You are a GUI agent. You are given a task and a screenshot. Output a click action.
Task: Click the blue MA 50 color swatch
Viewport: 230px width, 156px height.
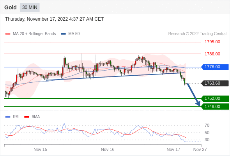point(64,34)
